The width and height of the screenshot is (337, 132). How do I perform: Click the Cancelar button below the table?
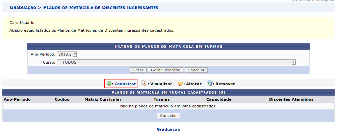coord(168,115)
